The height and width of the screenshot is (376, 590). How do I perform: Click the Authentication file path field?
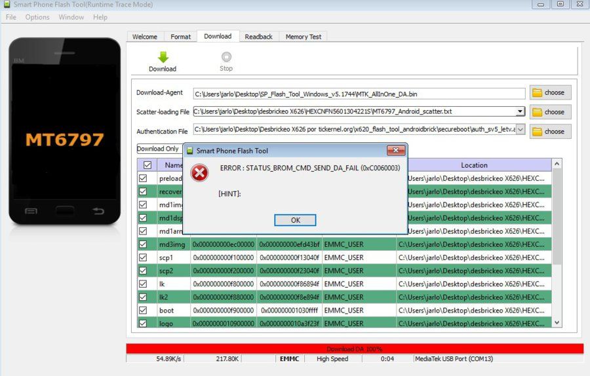point(355,129)
